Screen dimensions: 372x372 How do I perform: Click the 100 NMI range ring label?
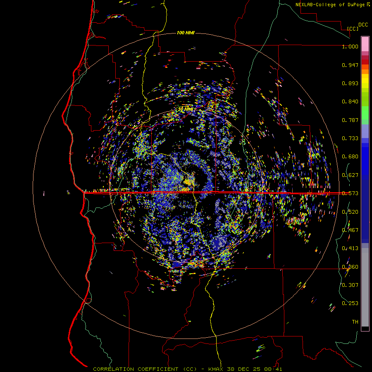(x=186, y=33)
